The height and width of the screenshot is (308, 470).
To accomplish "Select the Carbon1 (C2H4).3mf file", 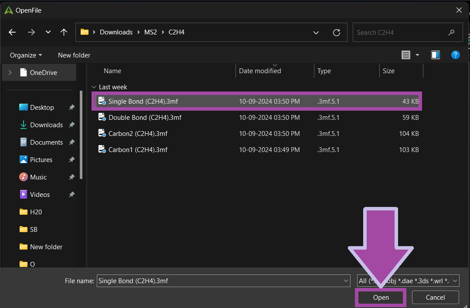I will pyautogui.click(x=138, y=149).
